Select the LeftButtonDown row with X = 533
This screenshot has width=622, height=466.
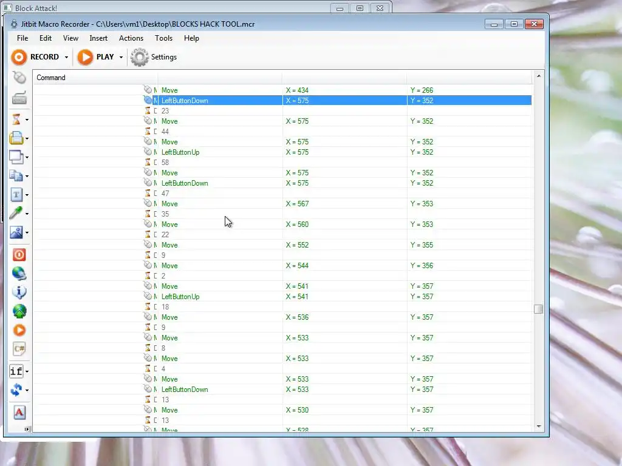[282, 390]
